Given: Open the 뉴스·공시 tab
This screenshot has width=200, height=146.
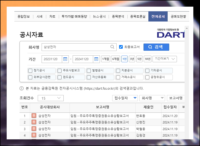Looking at the screenshot, I should pyautogui.click(x=99, y=17).
